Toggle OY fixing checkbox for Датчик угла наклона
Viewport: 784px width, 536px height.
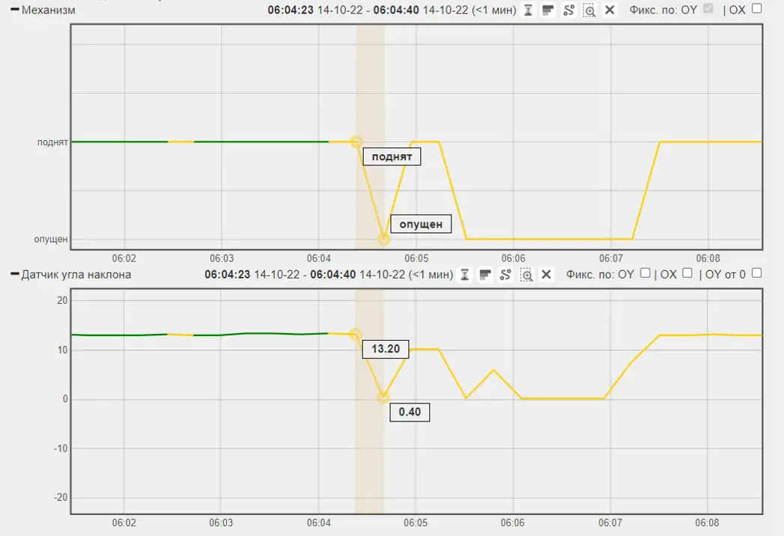[x=645, y=273]
